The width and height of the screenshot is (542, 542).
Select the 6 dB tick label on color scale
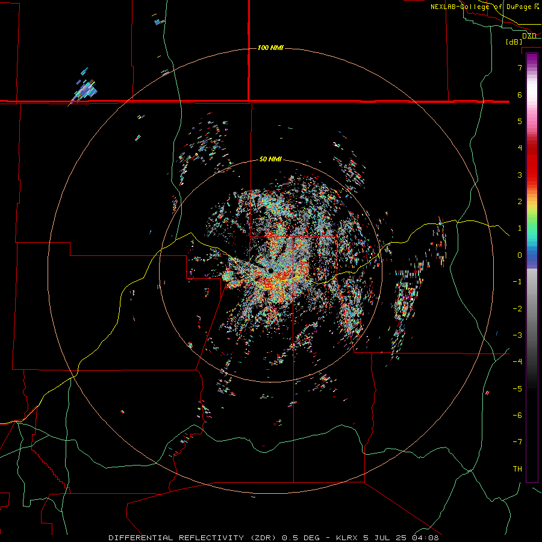click(520, 95)
